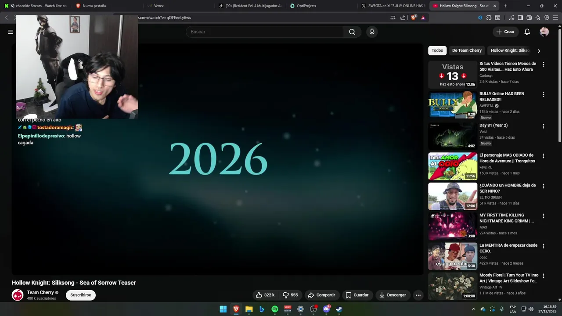
Task: Open the browser extensions puzzle icon
Action: 489,18
